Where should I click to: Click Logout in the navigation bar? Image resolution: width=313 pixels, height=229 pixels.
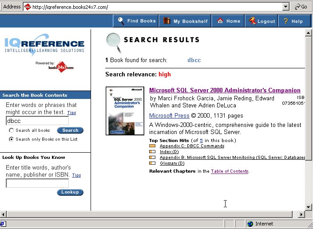(x=261, y=21)
